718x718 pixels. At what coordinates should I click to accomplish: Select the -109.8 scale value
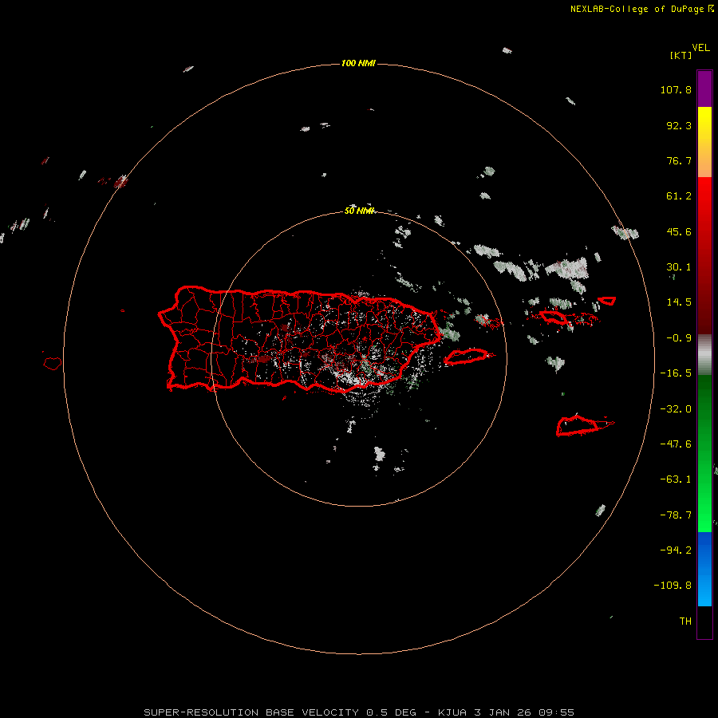pos(673,586)
